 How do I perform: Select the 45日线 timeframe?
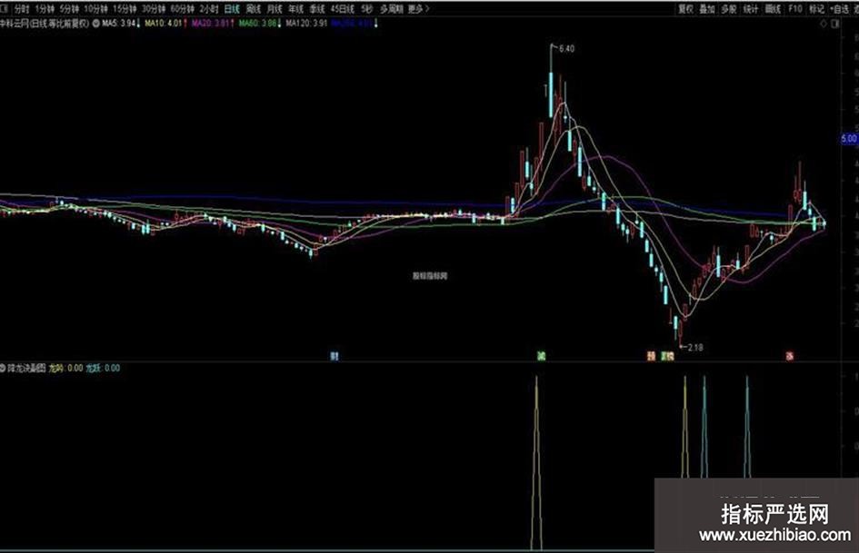[x=343, y=9]
